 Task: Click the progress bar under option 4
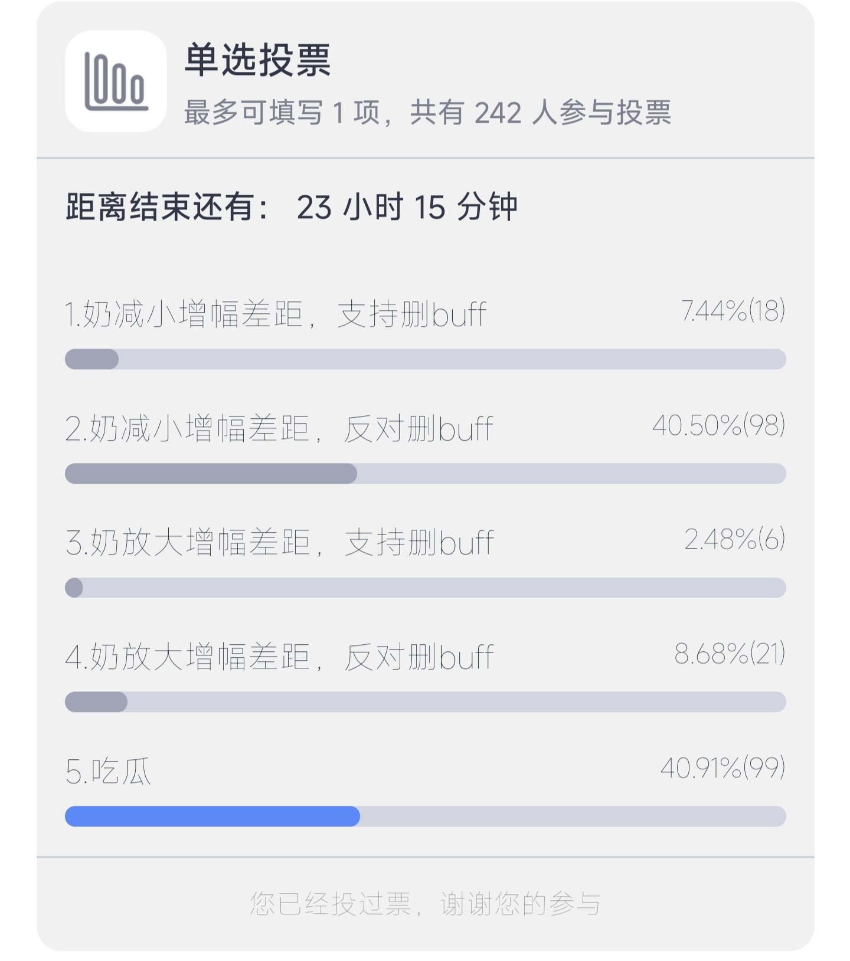[426, 702]
